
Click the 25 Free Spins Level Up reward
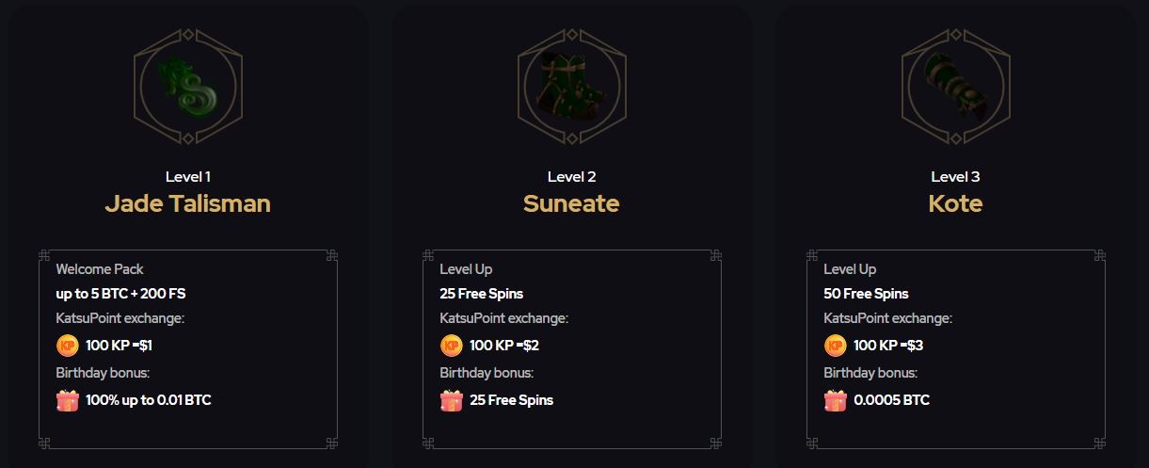tap(482, 294)
